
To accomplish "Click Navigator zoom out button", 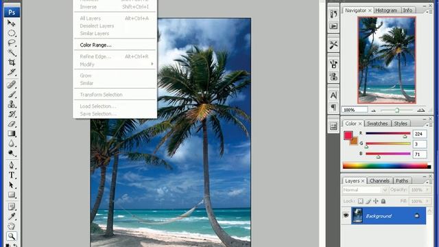I will point(373,110).
